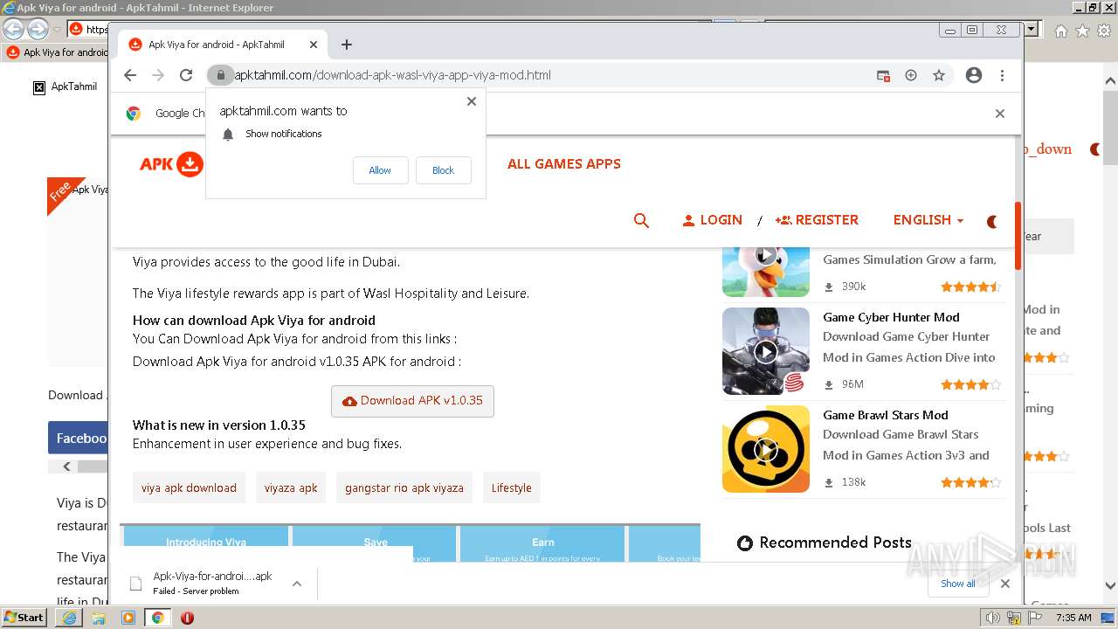Open the REGISTER link
1118x629 pixels.
pos(817,220)
